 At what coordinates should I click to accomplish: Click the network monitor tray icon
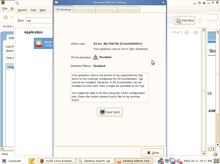[x=160, y=161]
